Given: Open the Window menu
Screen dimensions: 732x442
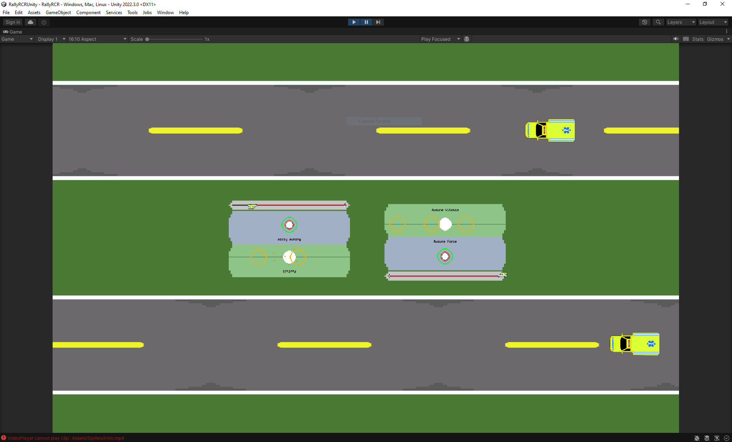Looking at the screenshot, I should [165, 13].
